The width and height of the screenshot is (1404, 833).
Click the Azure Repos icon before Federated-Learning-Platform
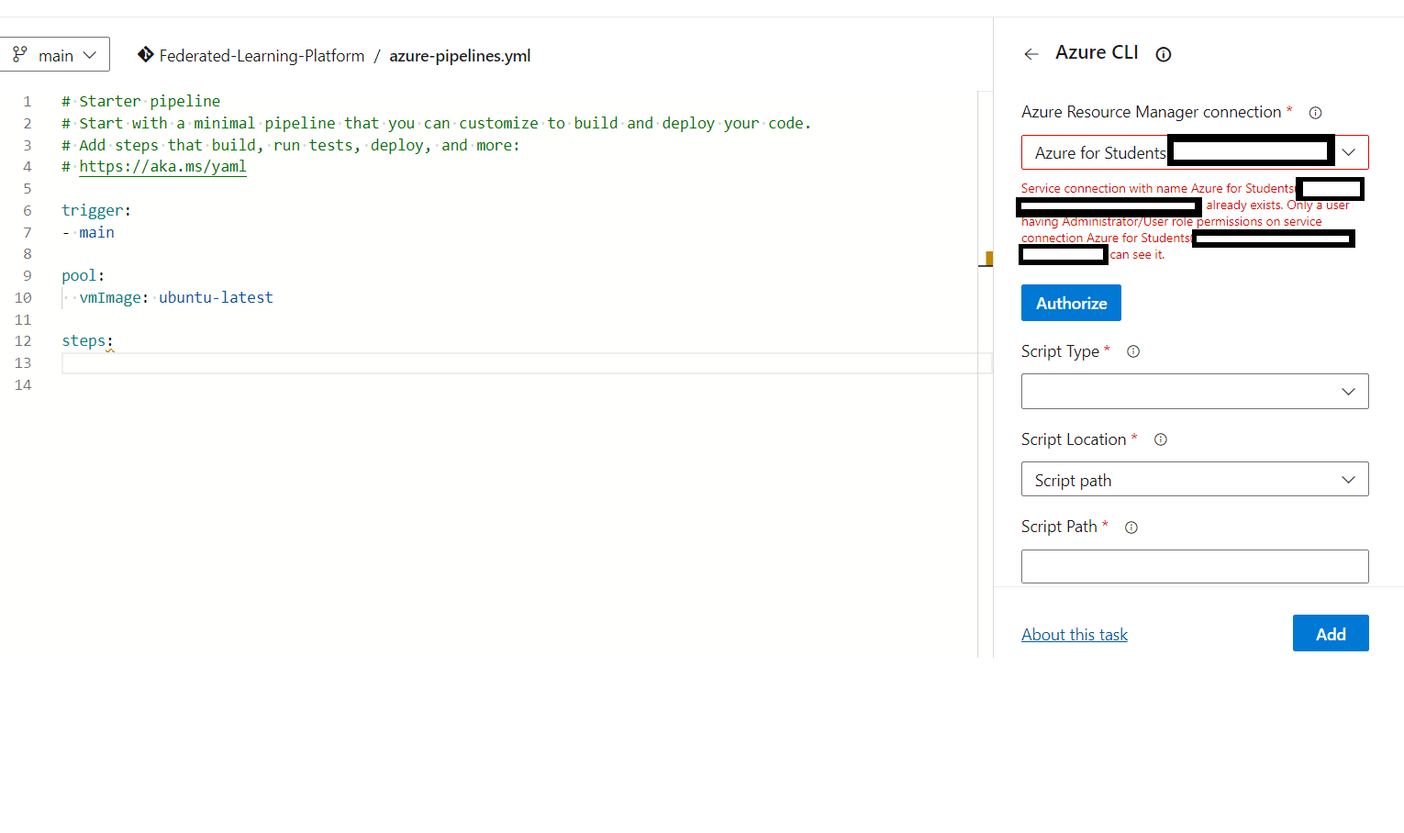click(x=146, y=55)
